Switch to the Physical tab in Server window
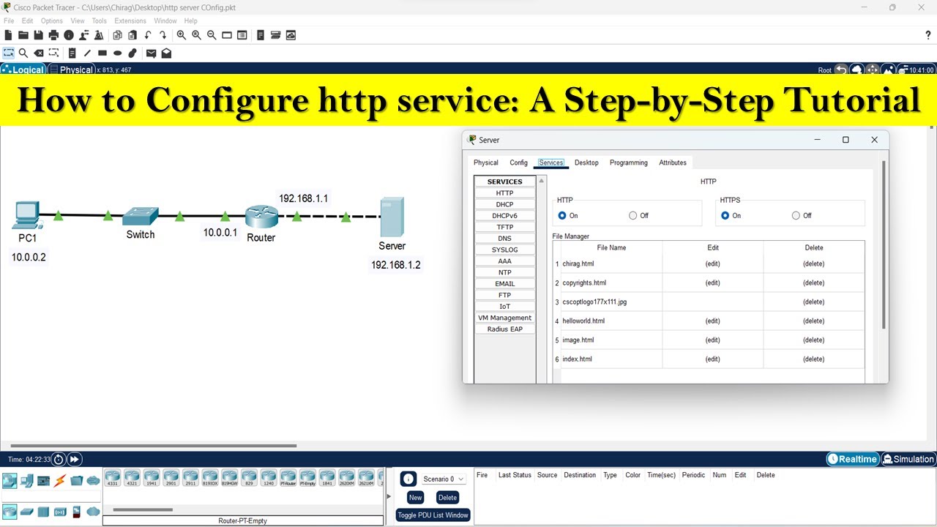 pos(485,162)
